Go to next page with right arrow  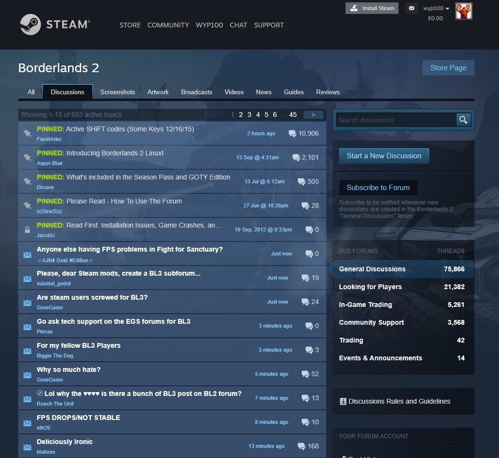pos(313,114)
